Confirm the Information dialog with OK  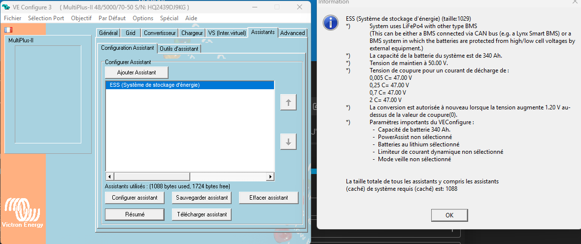tap(449, 215)
